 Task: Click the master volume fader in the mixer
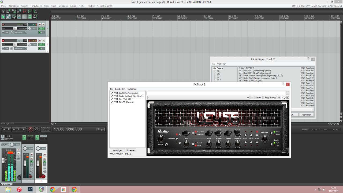click(x=3, y=160)
